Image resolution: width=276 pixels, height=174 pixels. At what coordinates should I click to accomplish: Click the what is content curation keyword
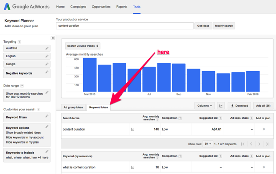[x=79, y=167]
